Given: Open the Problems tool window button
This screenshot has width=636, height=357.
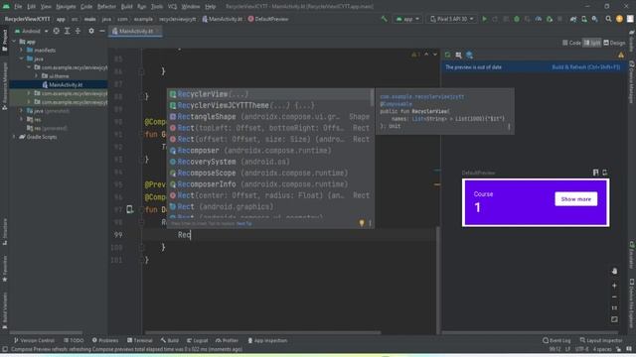Looking at the screenshot, I should coord(105,340).
